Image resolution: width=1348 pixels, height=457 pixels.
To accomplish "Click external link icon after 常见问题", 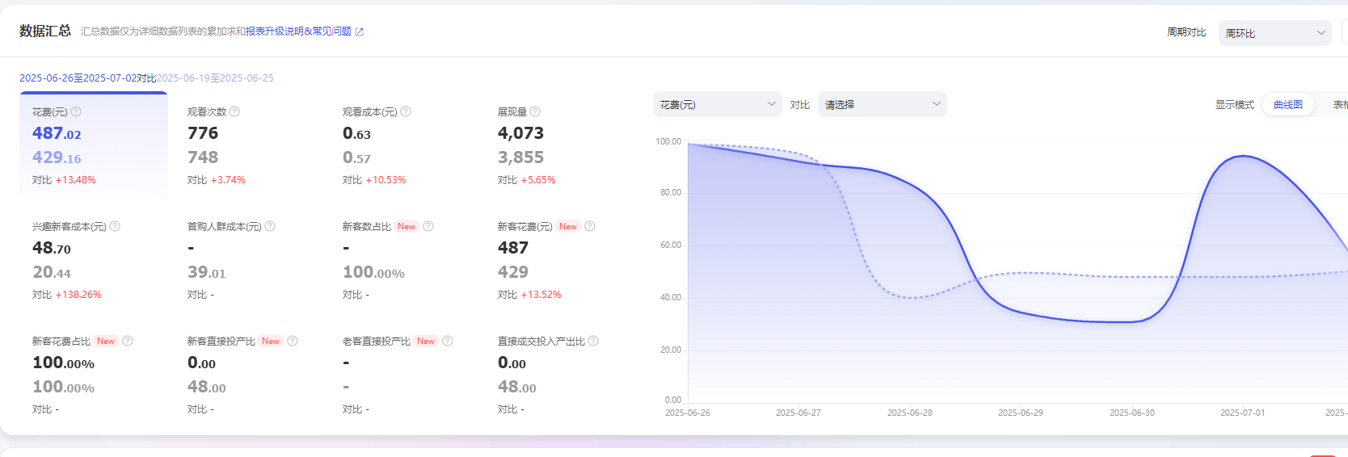I will coord(360,32).
